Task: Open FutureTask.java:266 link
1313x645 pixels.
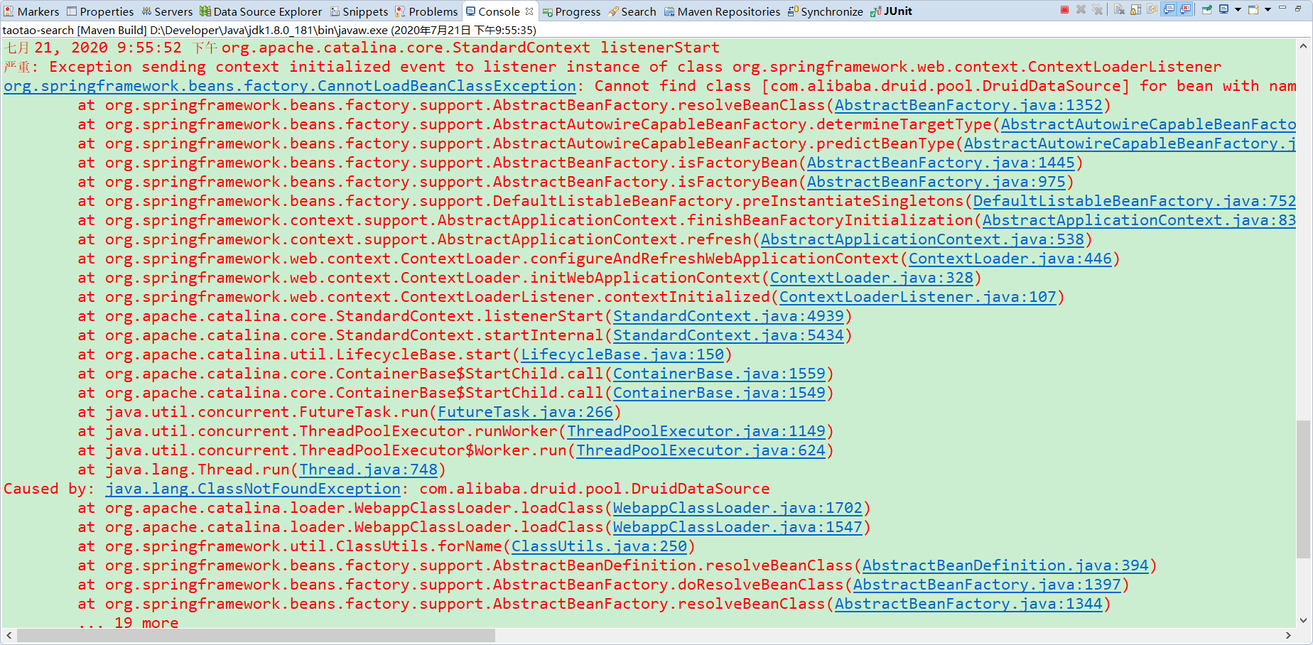Action: point(525,412)
